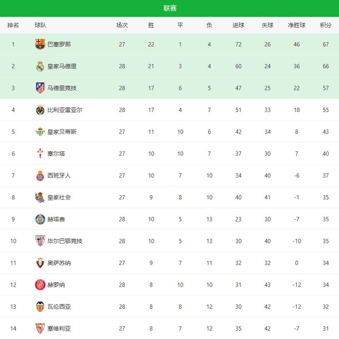Click the Osasuna crest icon
This screenshot has height=339, width=339.
point(40,263)
